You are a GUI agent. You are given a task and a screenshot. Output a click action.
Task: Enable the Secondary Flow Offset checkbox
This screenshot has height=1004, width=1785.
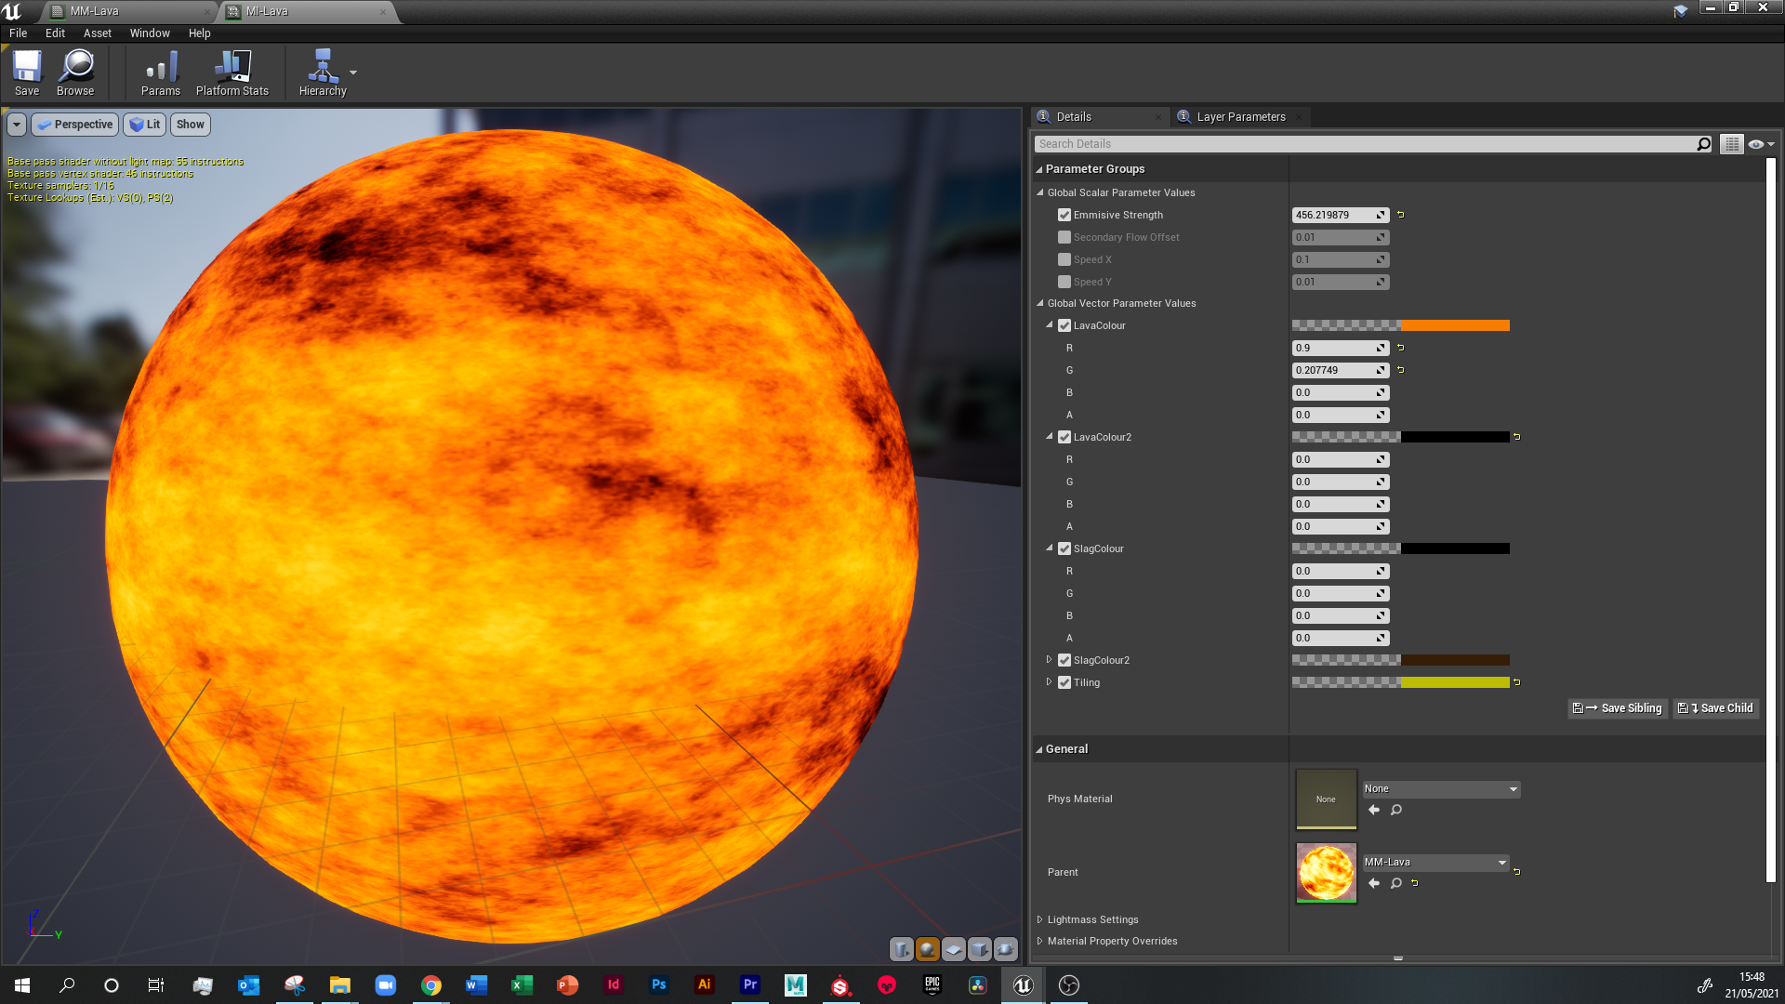click(x=1064, y=237)
